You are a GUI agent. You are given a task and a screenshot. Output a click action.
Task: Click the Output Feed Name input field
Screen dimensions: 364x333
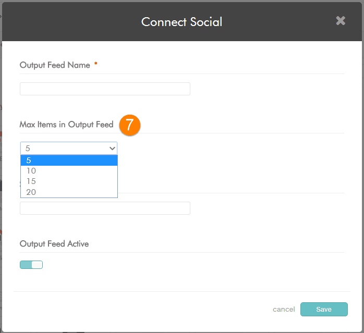coord(105,89)
